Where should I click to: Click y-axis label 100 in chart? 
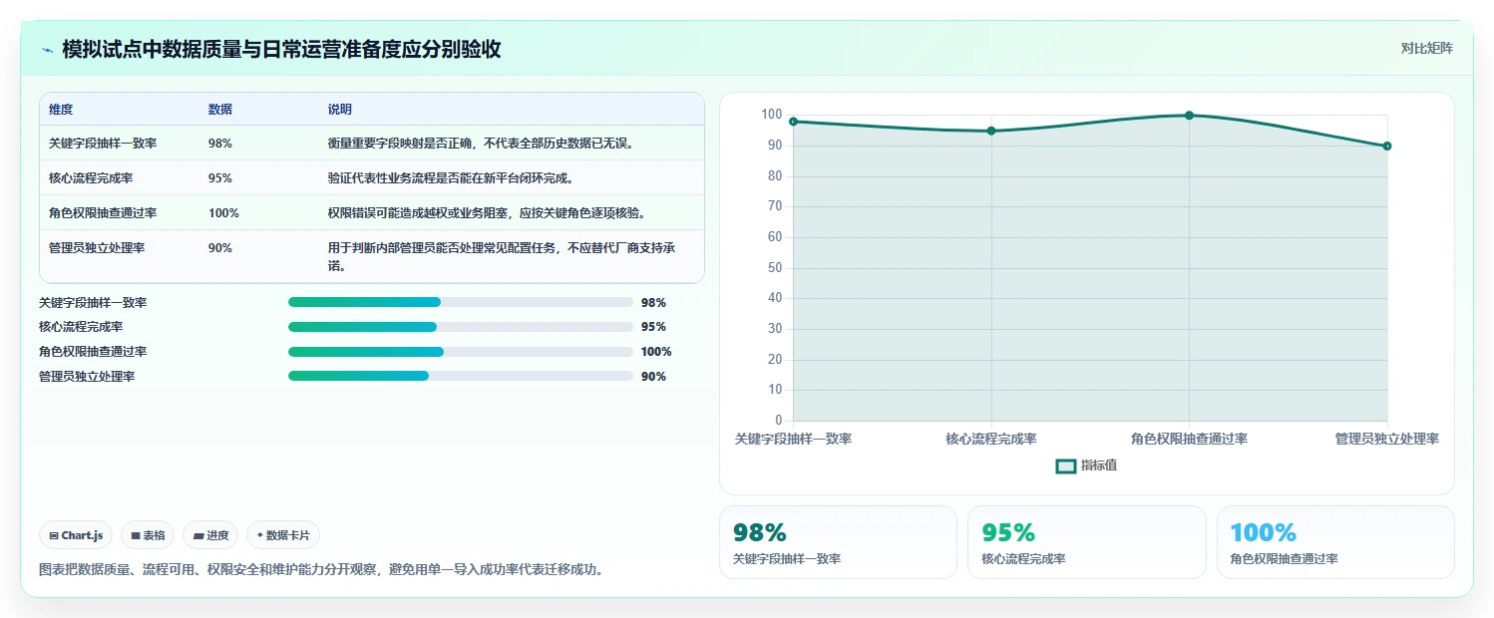[771, 115]
